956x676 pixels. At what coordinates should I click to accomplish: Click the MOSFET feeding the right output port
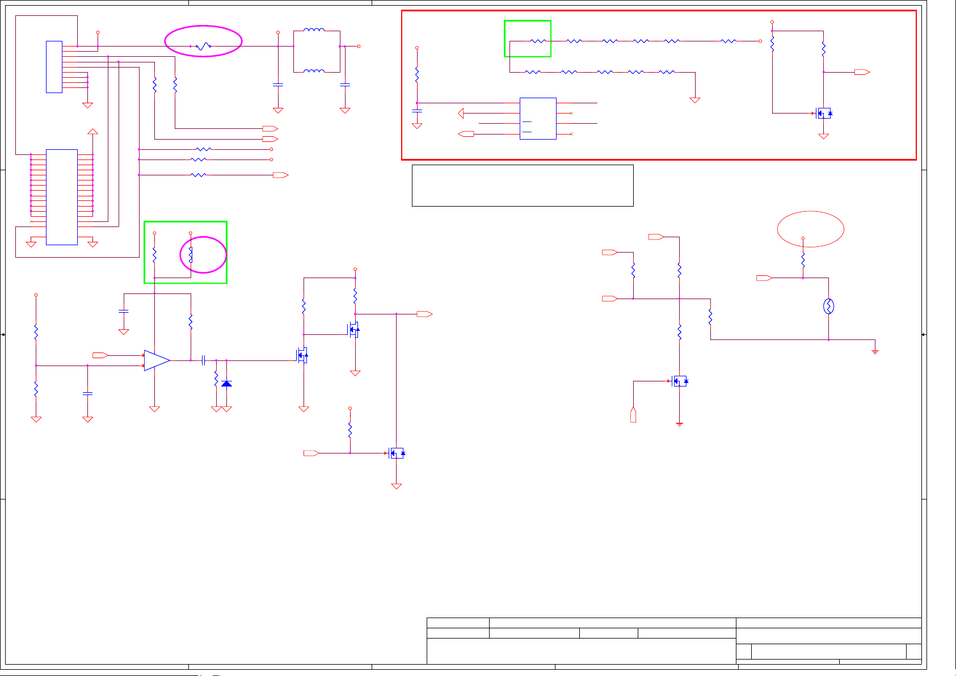[353, 330]
